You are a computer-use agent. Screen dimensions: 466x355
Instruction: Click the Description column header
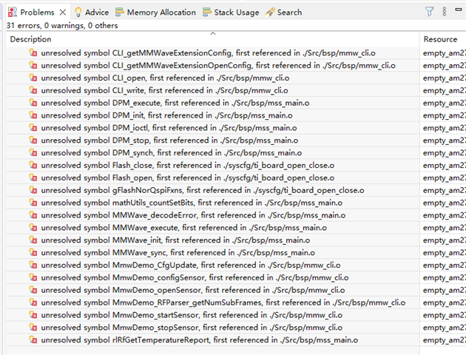[31, 39]
